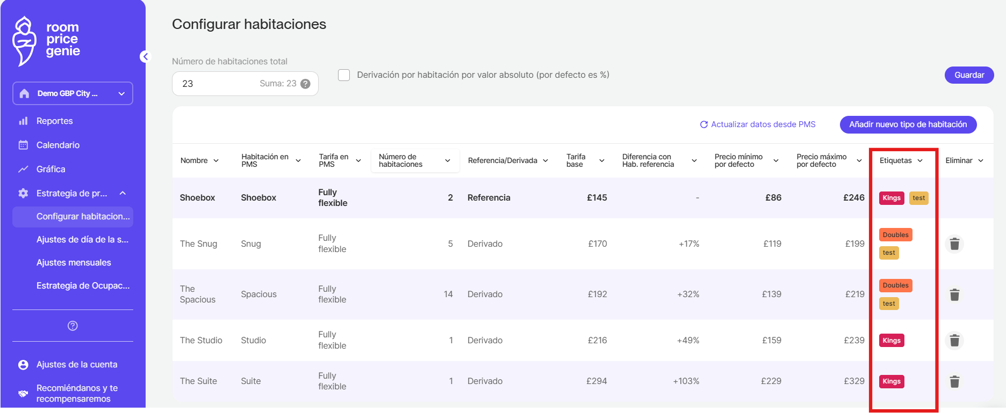
Task: Open Ajustes mensuales submenu item
Action: point(74,263)
